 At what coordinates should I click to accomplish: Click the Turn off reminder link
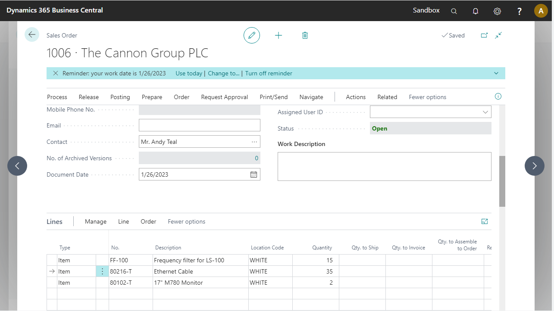(269, 73)
